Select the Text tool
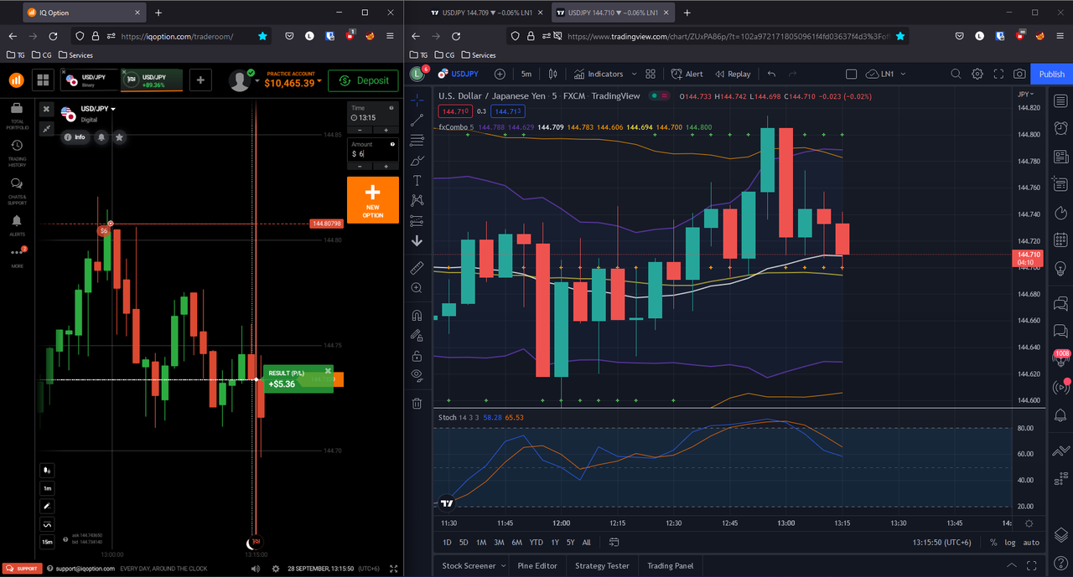This screenshot has width=1073, height=577. (417, 181)
